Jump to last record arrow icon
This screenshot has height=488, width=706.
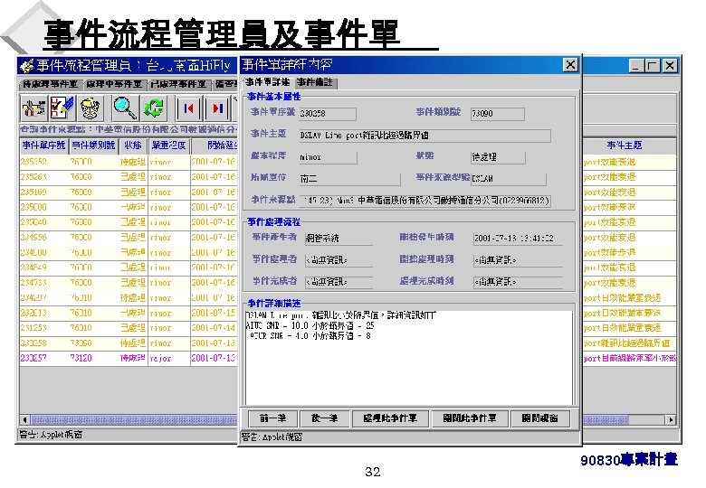click(218, 108)
